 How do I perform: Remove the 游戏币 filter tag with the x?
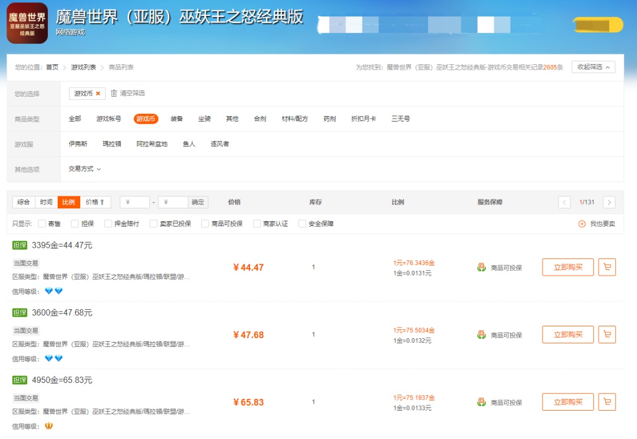(x=98, y=93)
